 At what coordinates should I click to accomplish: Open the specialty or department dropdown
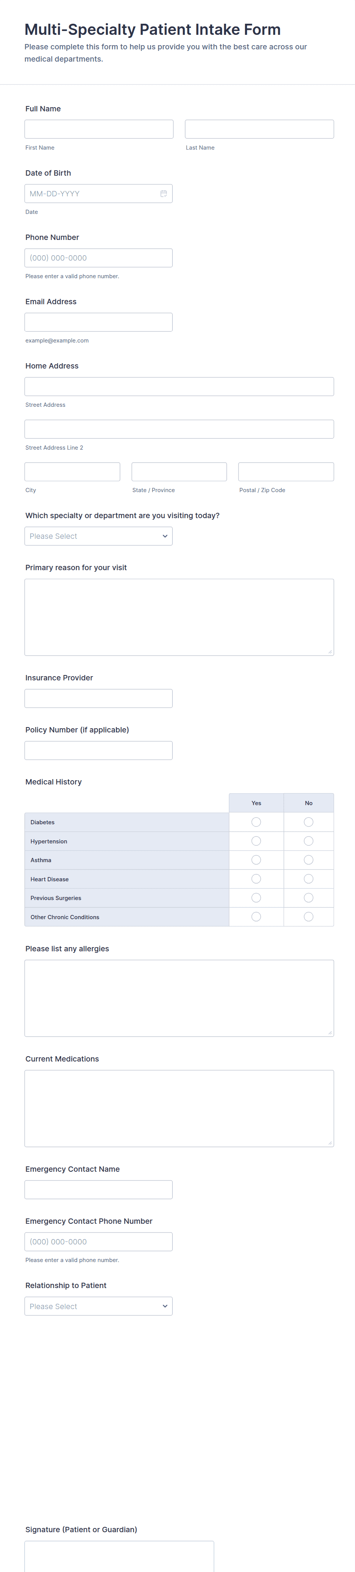tap(98, 536)
